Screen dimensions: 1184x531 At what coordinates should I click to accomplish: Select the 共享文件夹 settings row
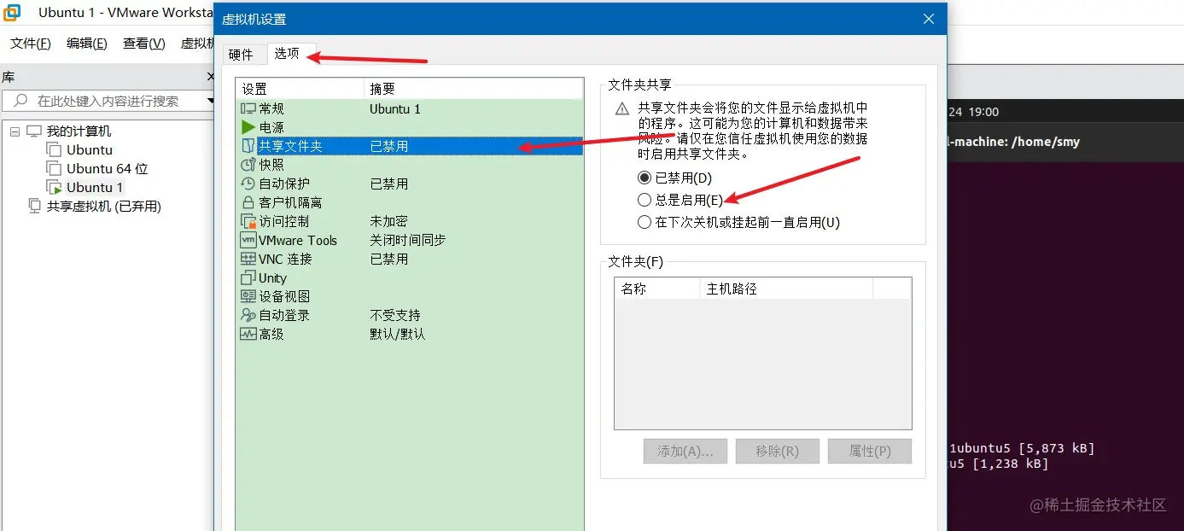(410, 146)
